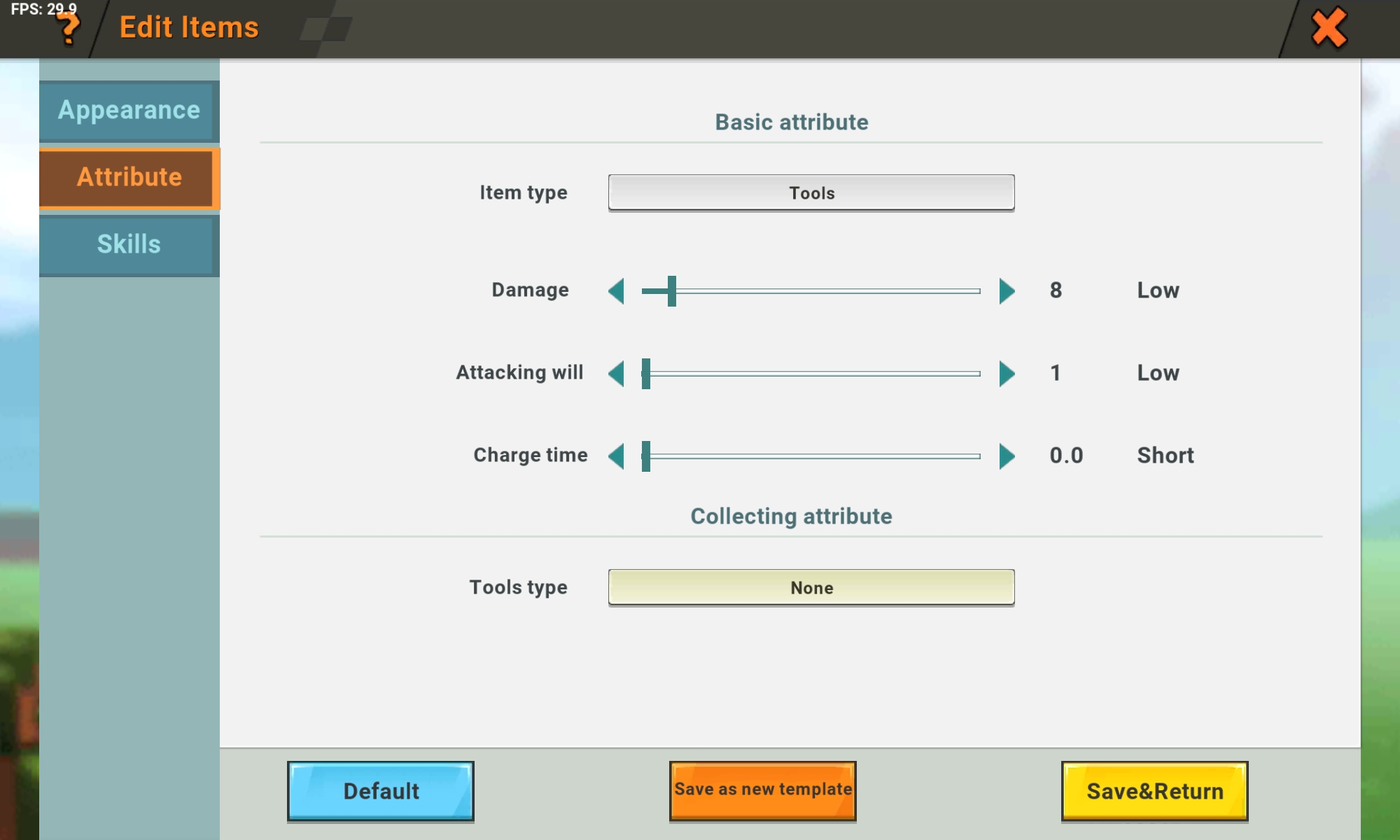Click the middle of Damage slider track
Image resolution: width=1400 pixels, height=840 pixels.
tap(812, 290)
